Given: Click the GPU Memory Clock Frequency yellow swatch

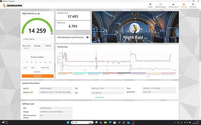Looking at the screenshot, I should 154,73.
